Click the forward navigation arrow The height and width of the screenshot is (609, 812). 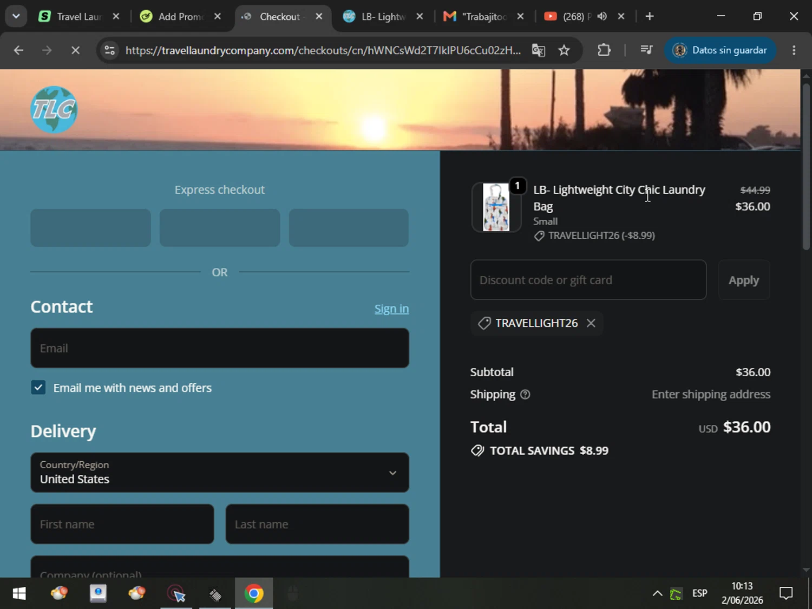pos(47,50)
